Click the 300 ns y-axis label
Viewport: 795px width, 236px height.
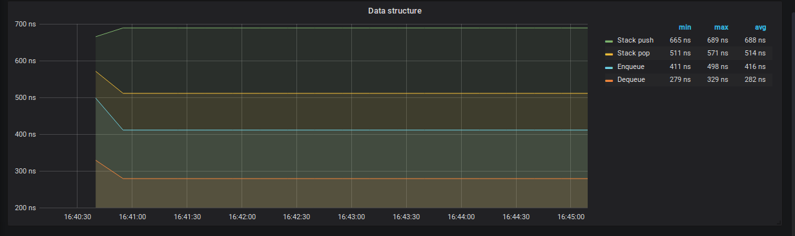25,171
